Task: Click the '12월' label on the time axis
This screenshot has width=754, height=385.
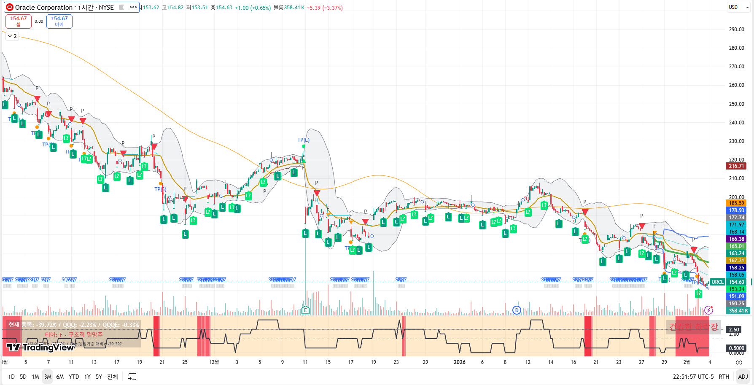Action: 214,362
